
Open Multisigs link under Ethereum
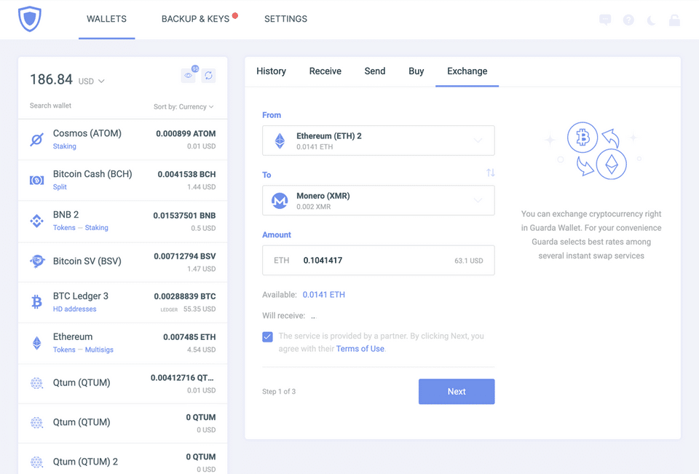pyautogui.click(x=99, y=349)
